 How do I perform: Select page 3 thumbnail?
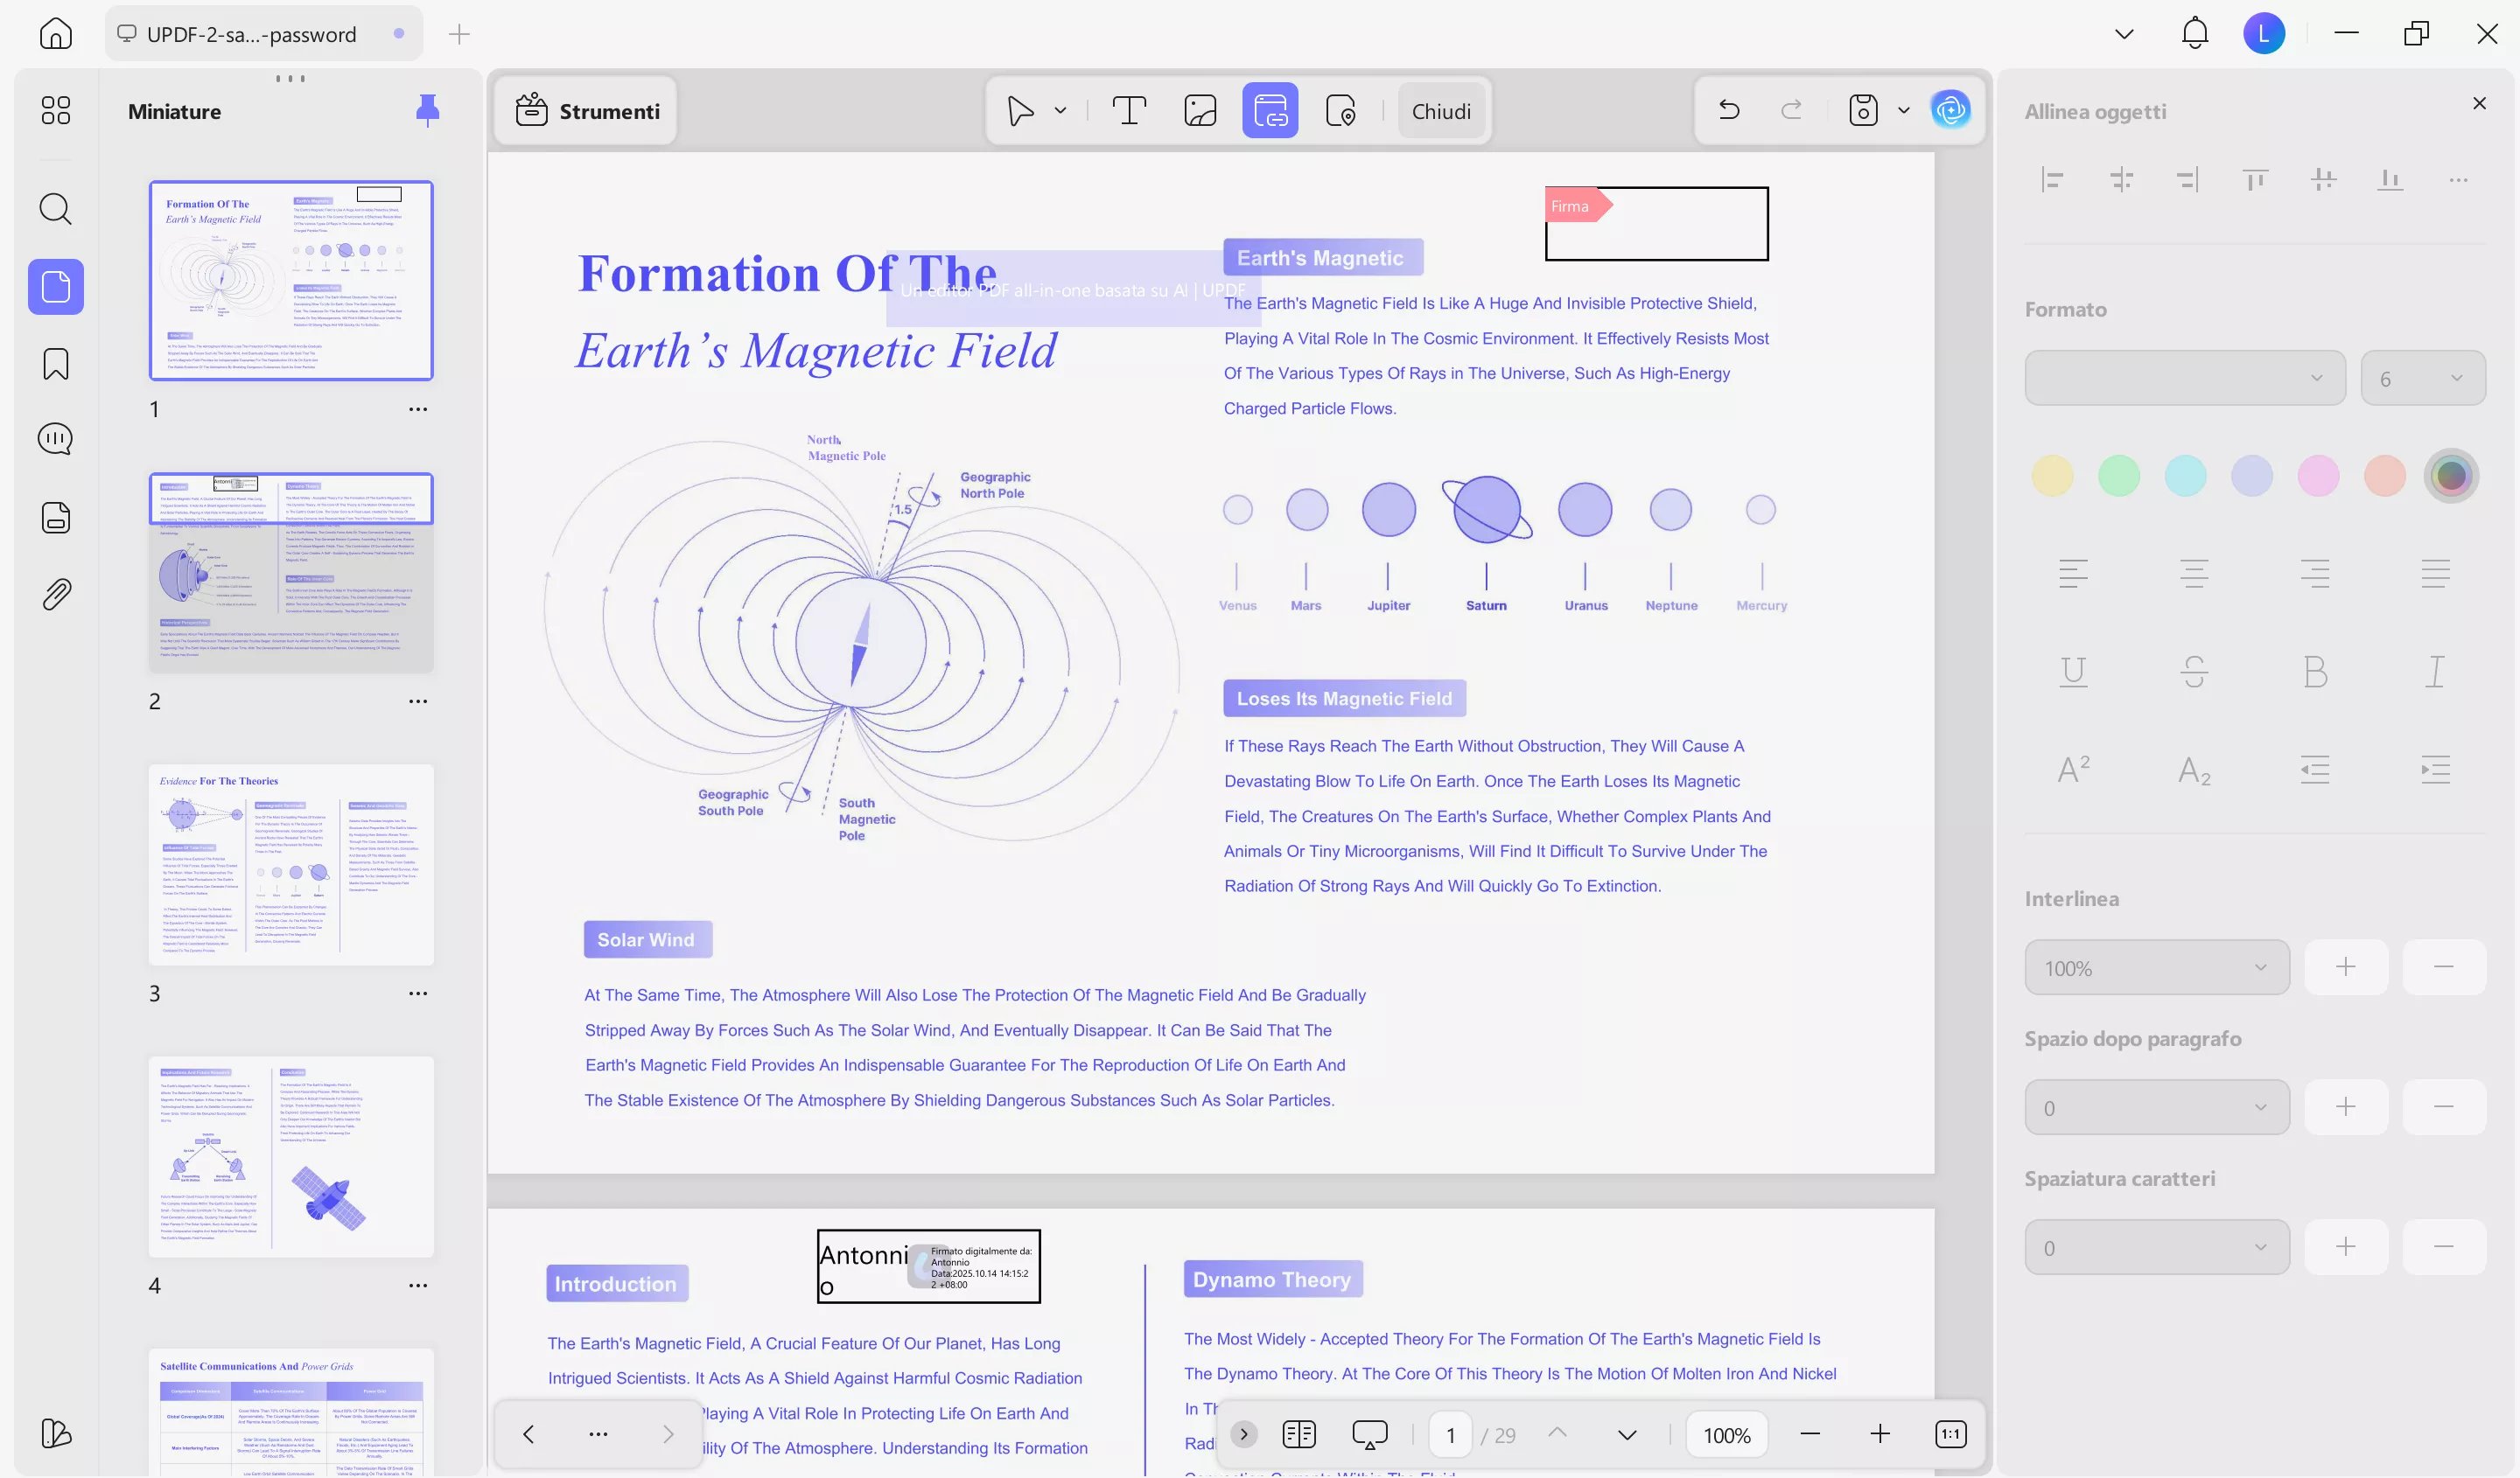pos(291,864)
